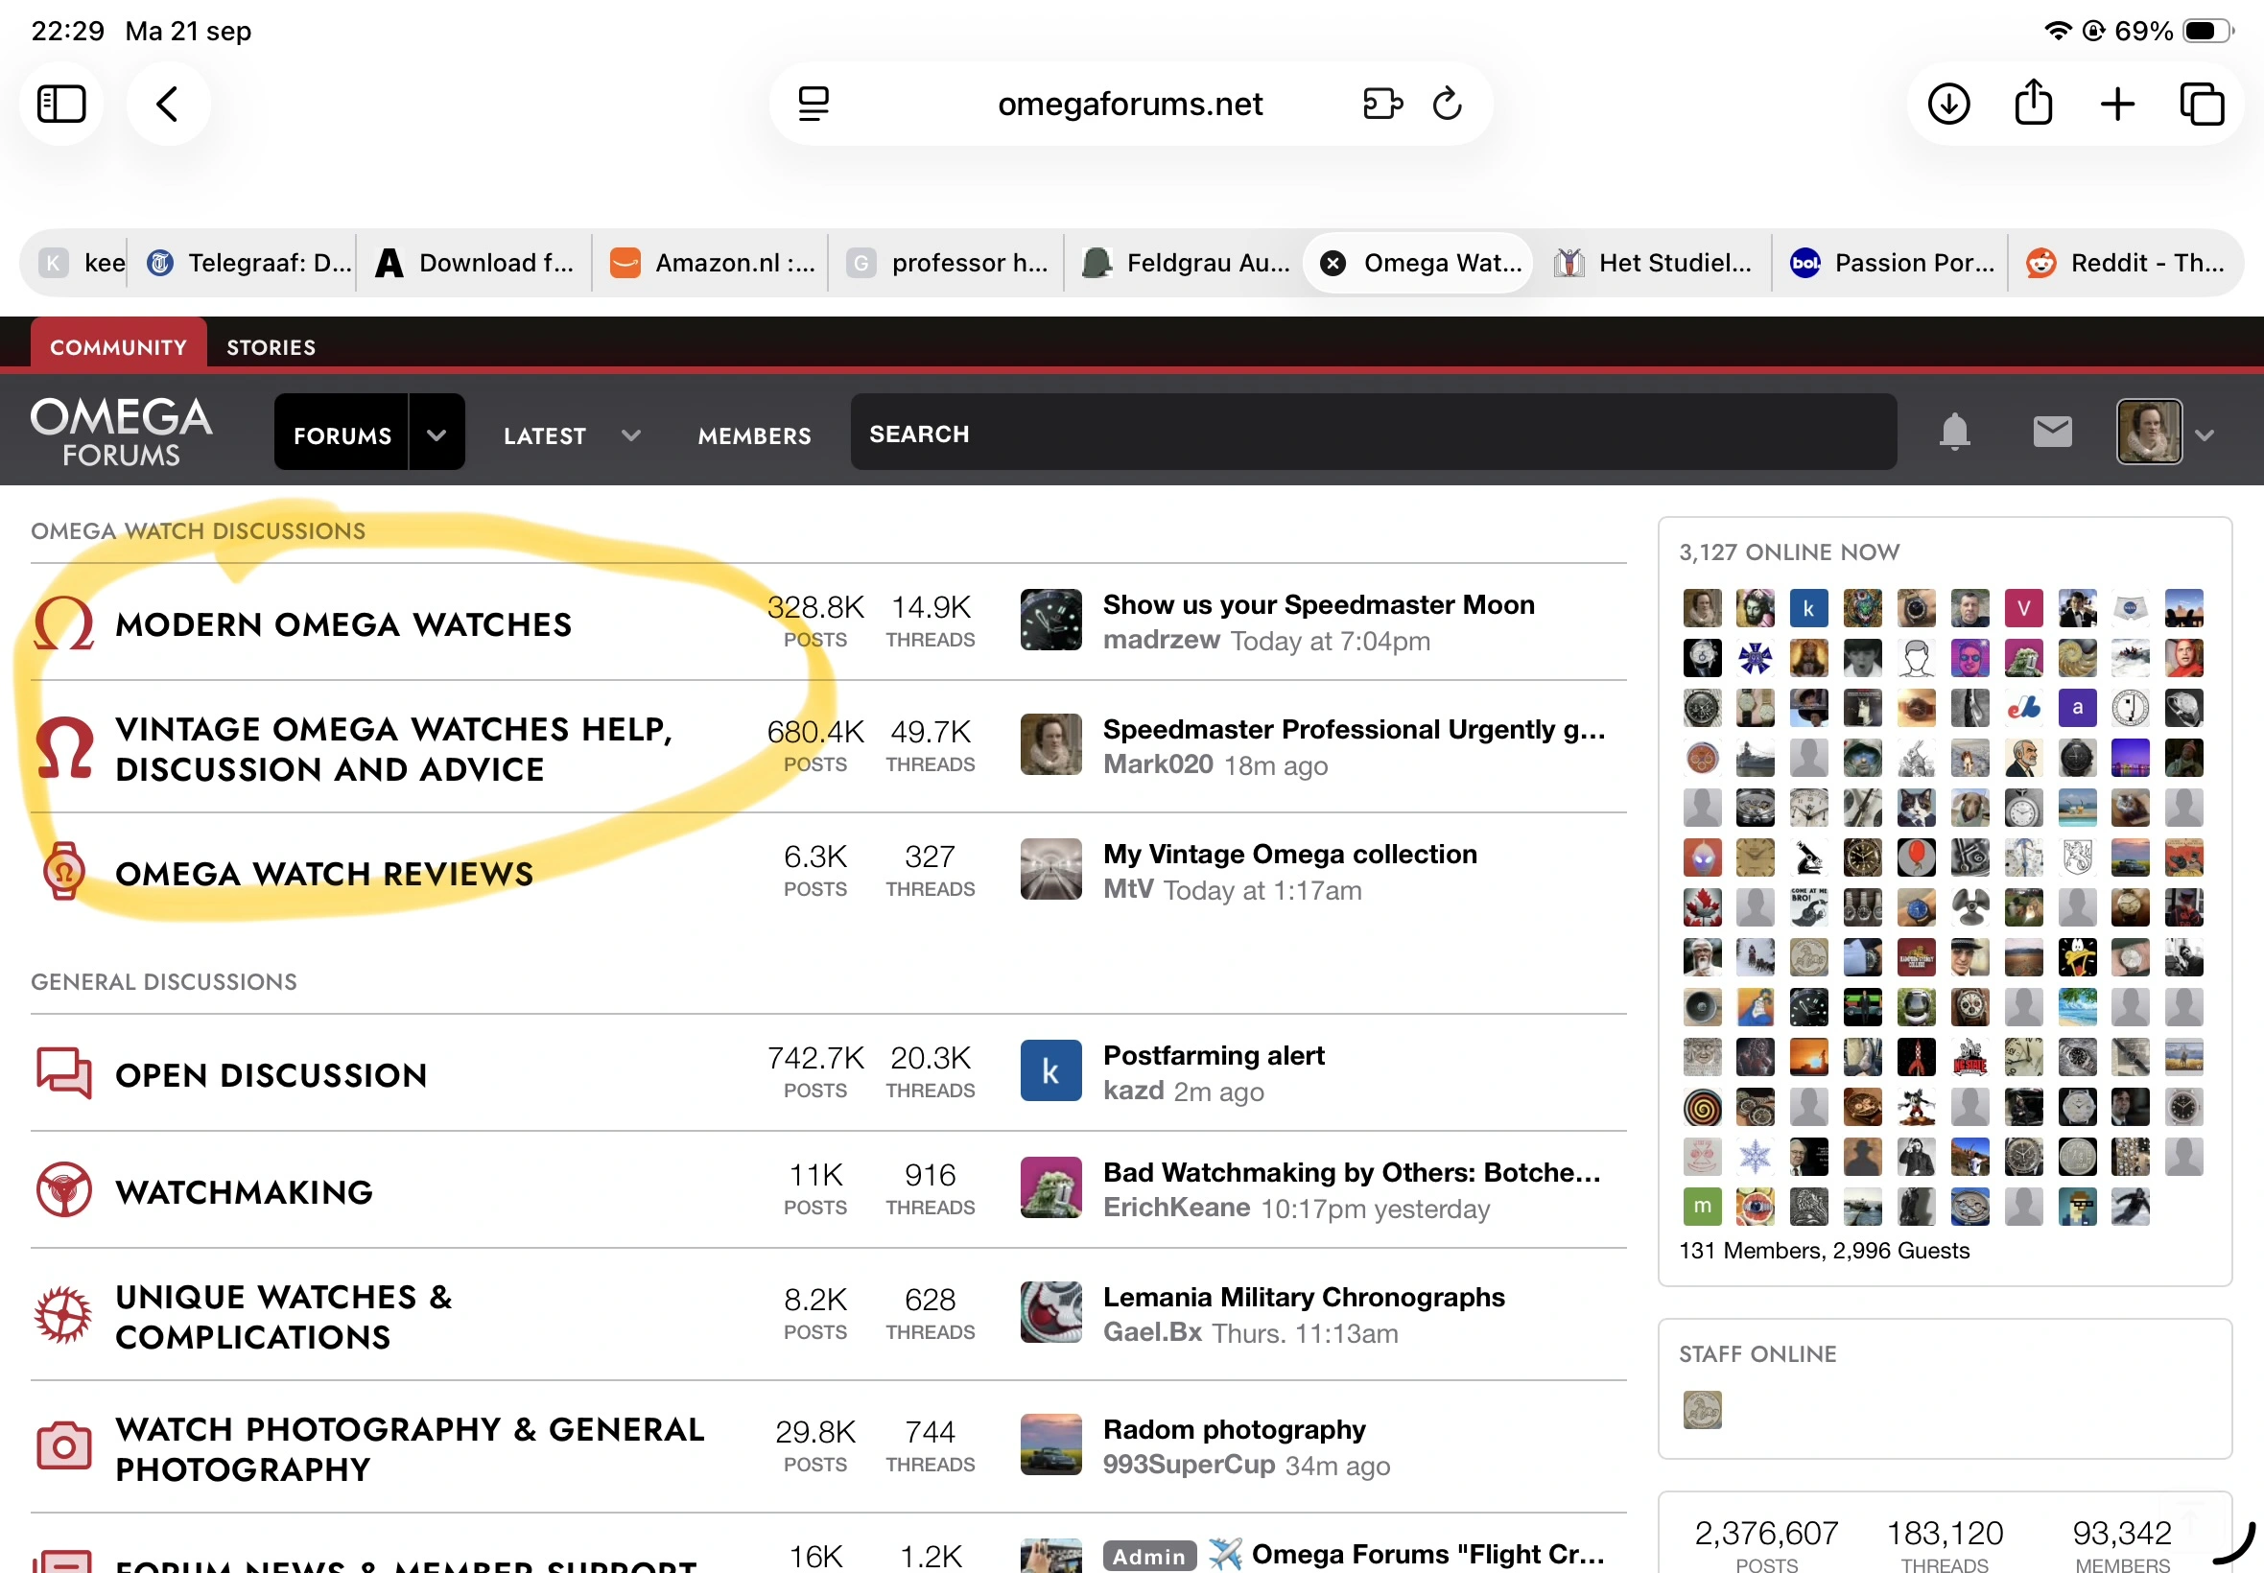Open the inbox envelope icon
This screenshot has width=2264, height=1573.
(x=2052, y=432)
